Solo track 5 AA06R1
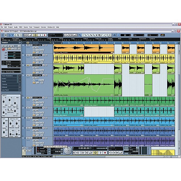Screen dimensions: 181x181 pos(31,55)
